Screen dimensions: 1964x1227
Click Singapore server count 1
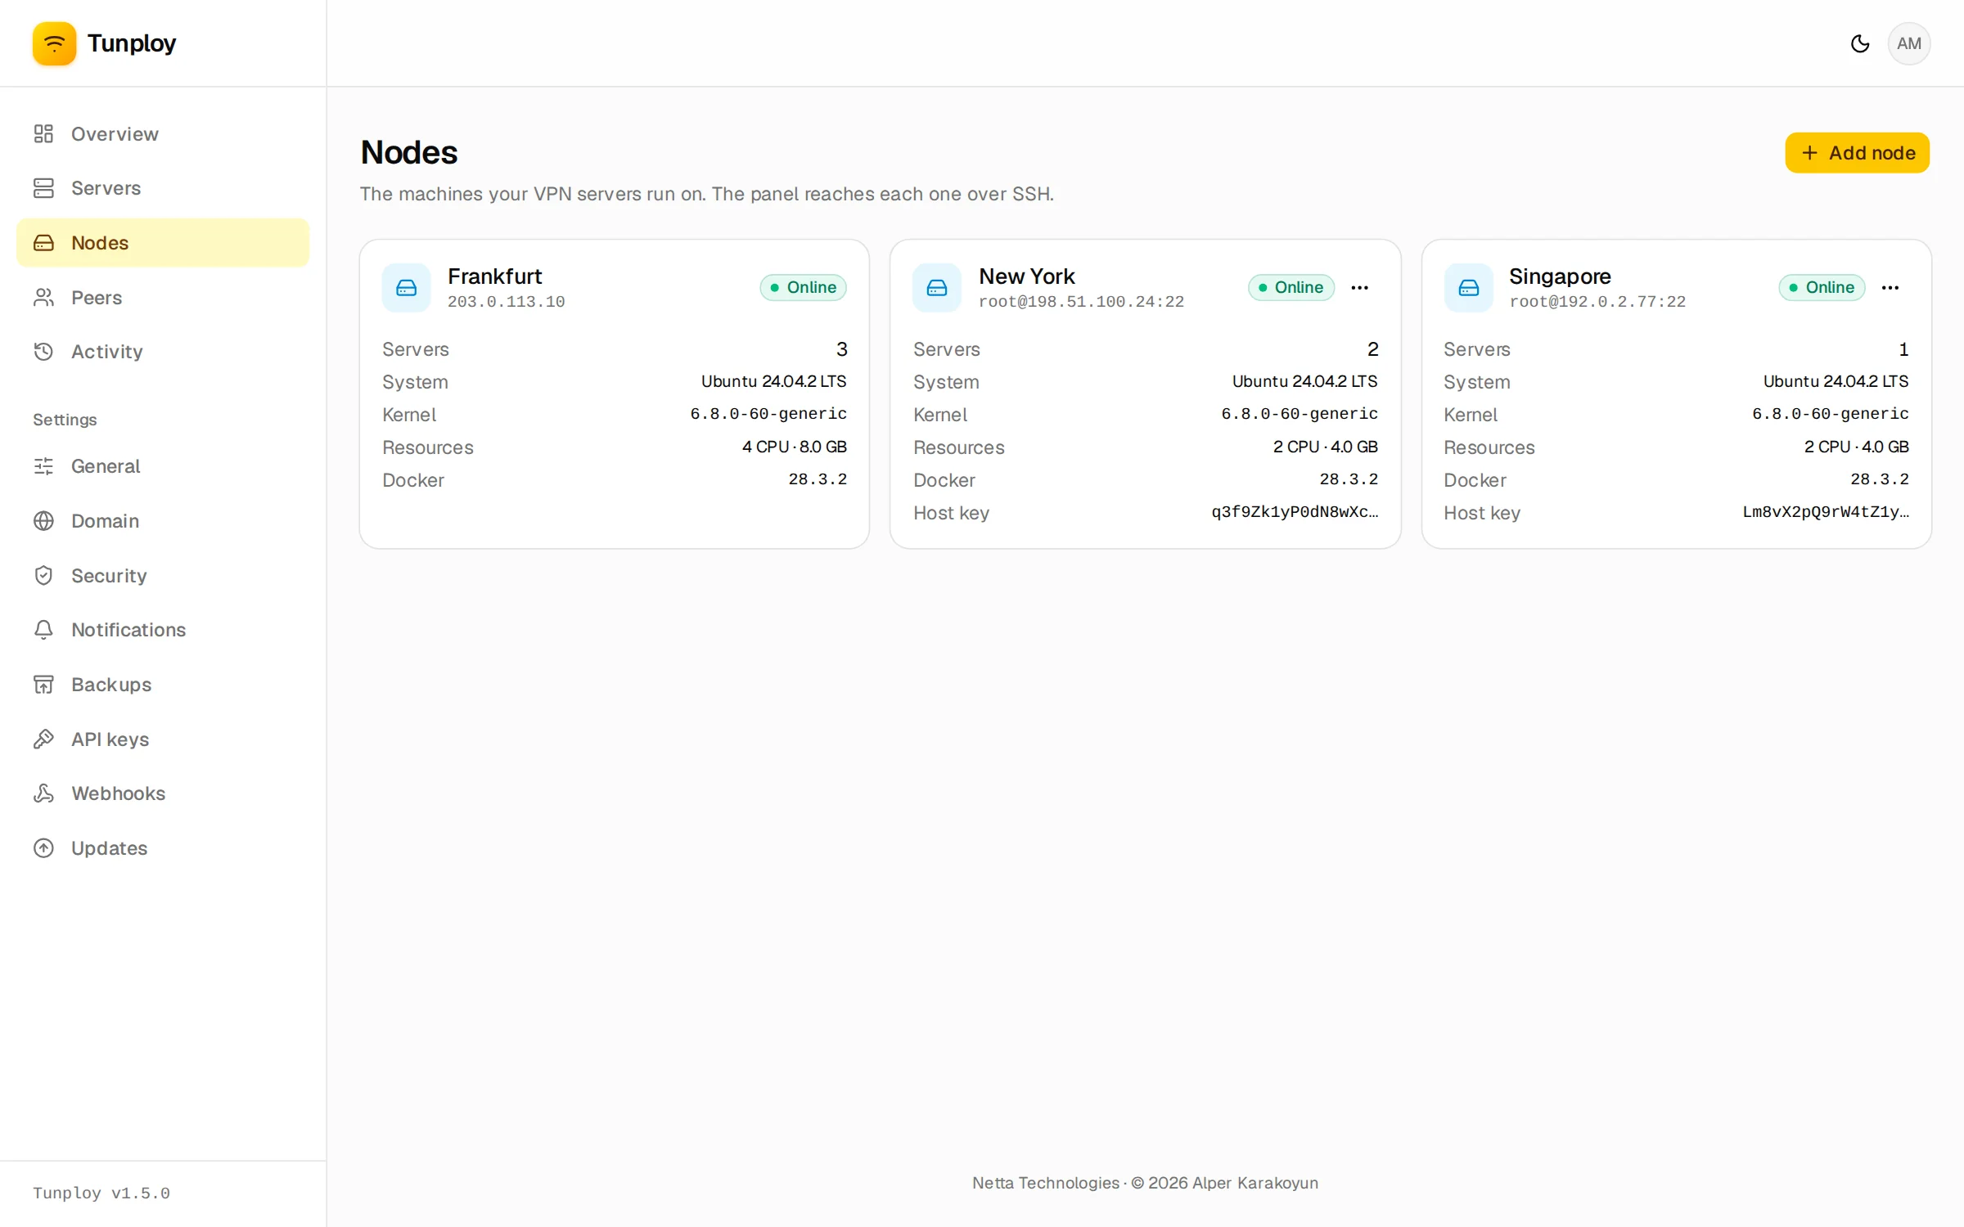1903,349
